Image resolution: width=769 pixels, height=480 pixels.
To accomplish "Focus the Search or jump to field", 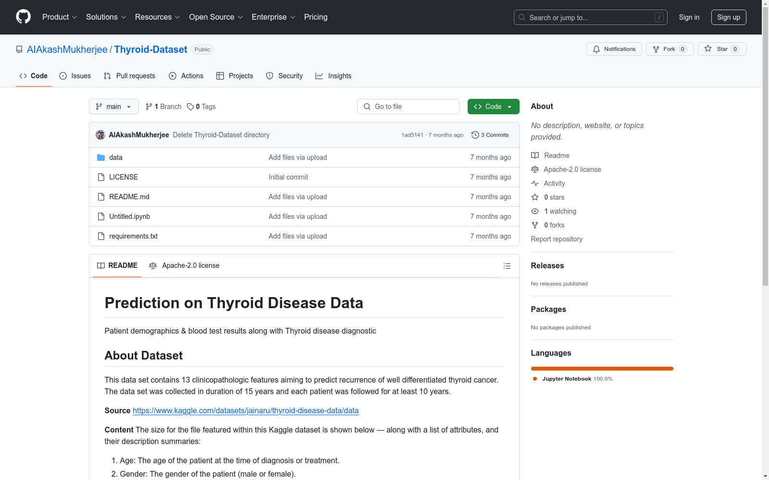I will [591, 17].
